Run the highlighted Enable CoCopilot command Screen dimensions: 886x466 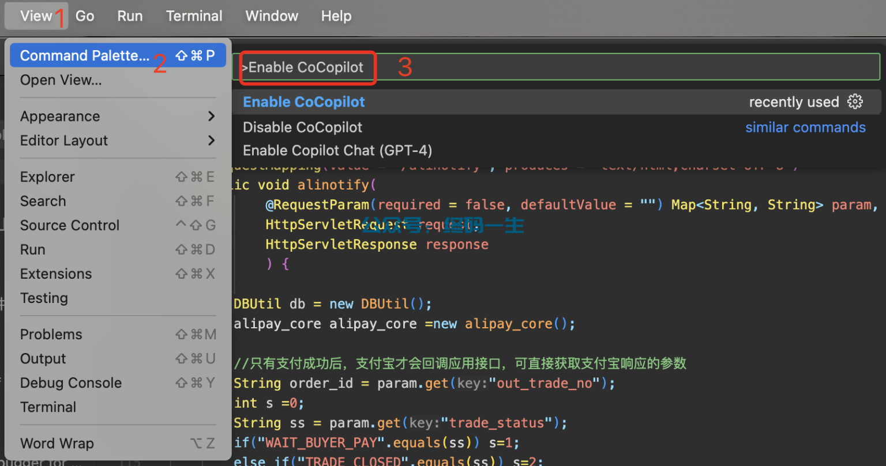point(304,101)
